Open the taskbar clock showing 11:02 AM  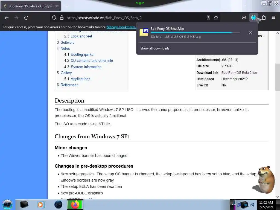[x=266, y=205]
